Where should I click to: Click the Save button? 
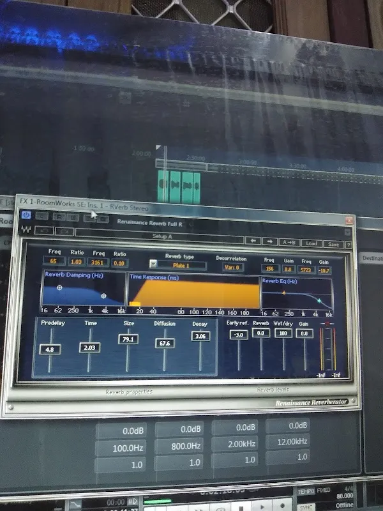[333, 244]
